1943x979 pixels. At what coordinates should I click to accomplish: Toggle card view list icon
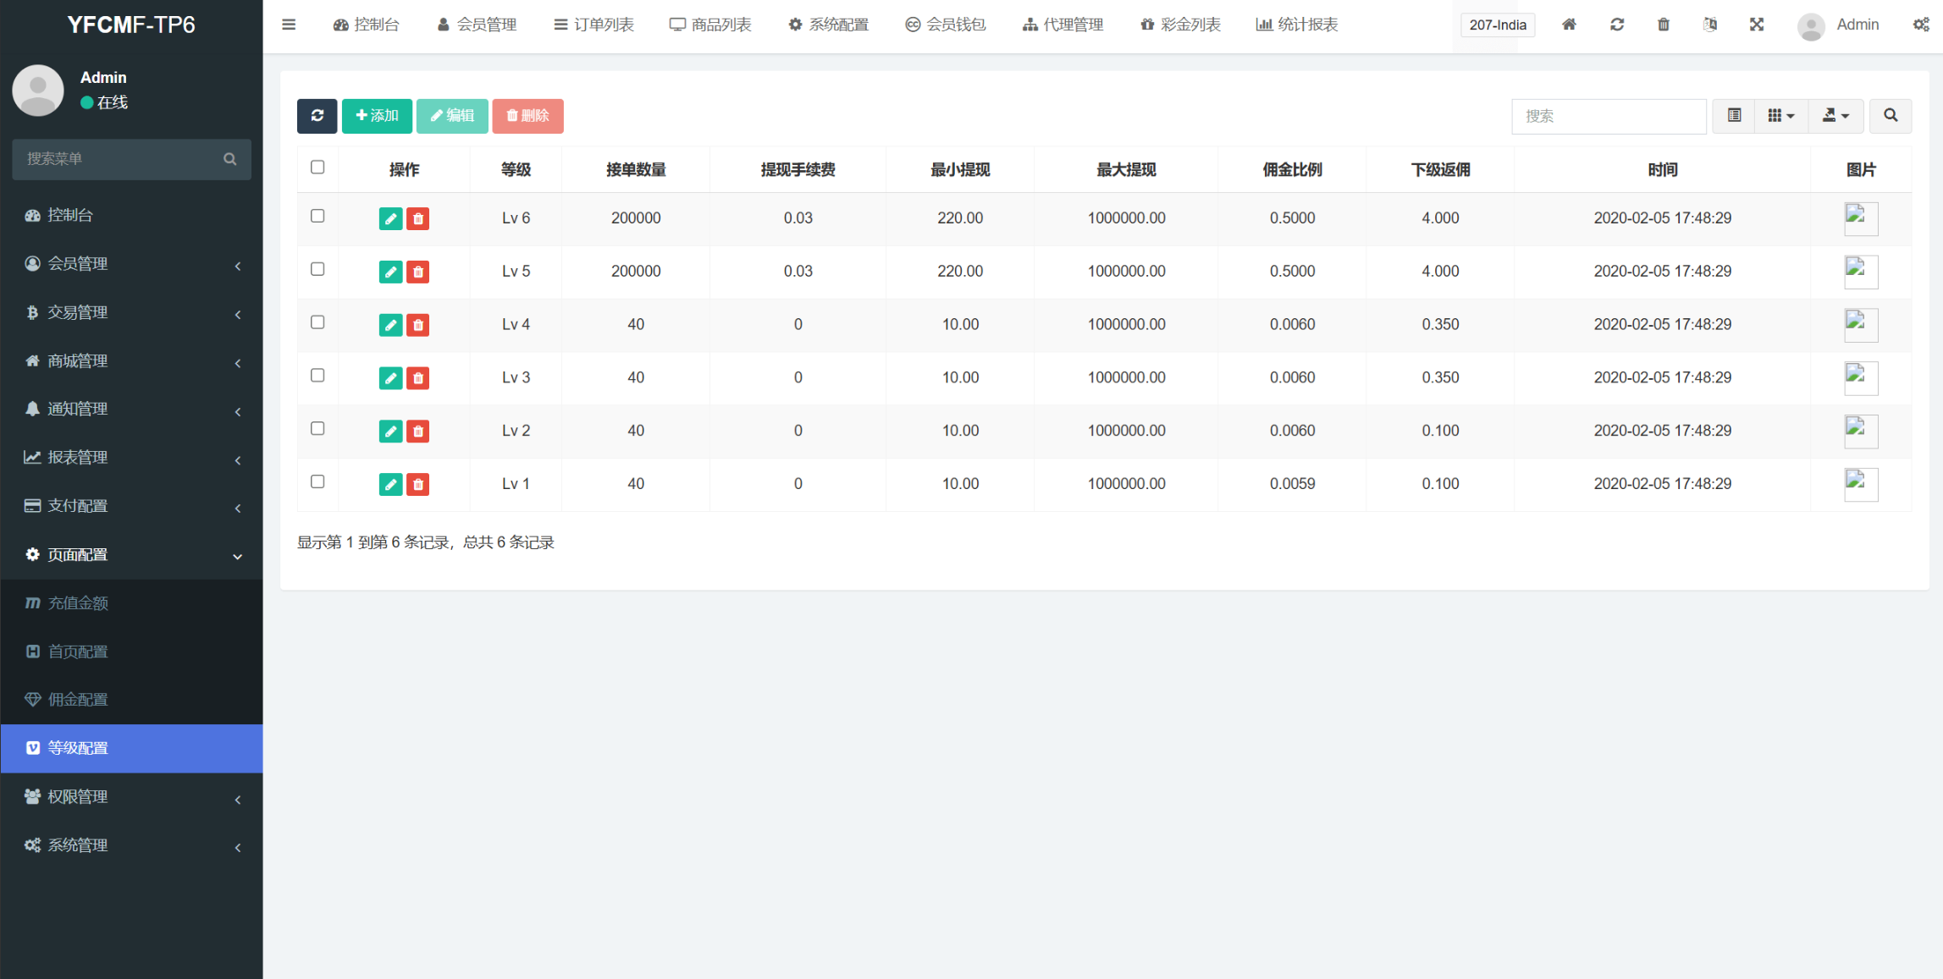1734,116
